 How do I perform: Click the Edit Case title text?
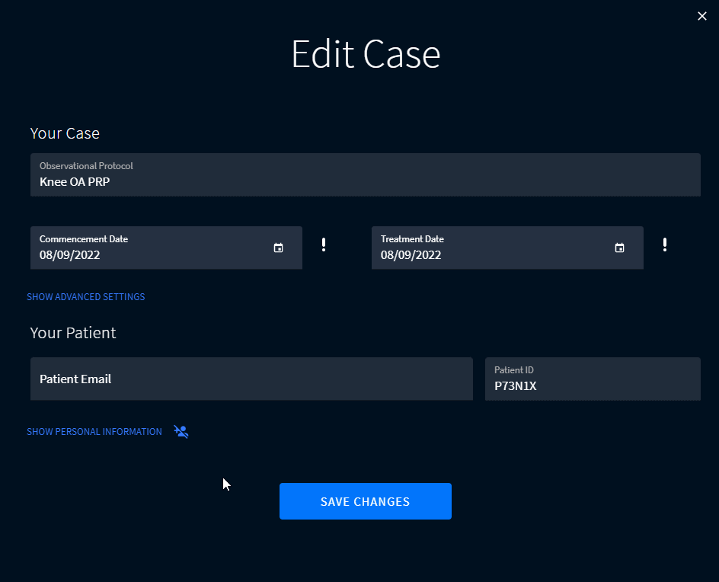click(366, 55)
